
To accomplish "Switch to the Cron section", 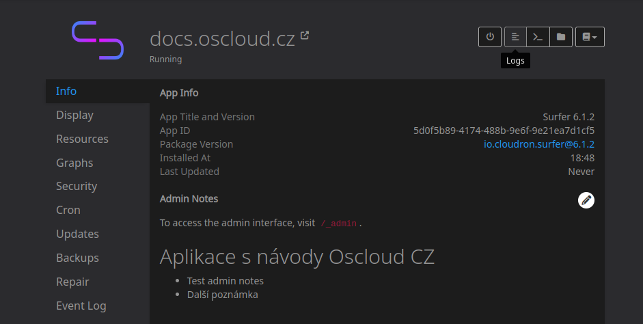I will click(68, 210).
